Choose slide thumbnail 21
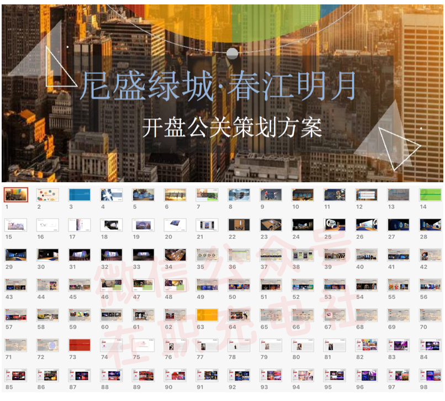445x401 pixels. 207,225
